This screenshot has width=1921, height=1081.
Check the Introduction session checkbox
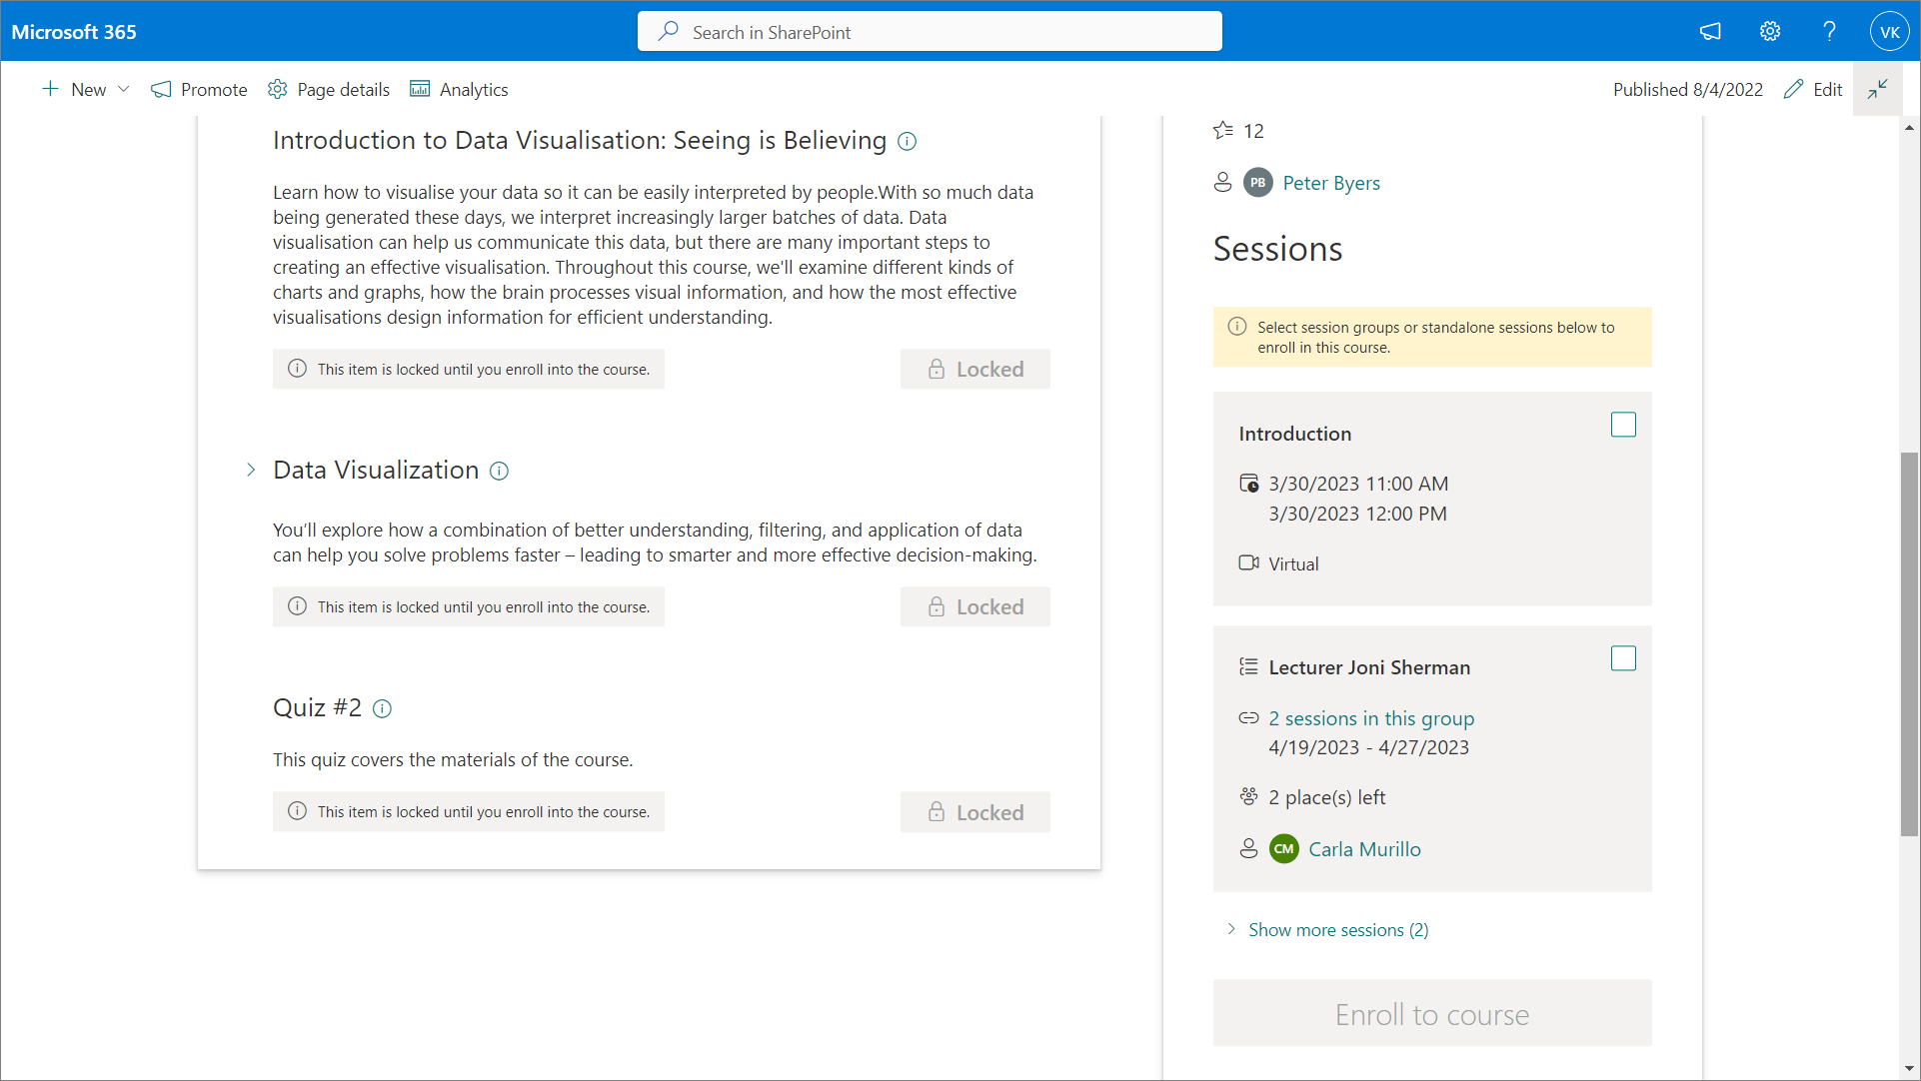[1623, 425]
